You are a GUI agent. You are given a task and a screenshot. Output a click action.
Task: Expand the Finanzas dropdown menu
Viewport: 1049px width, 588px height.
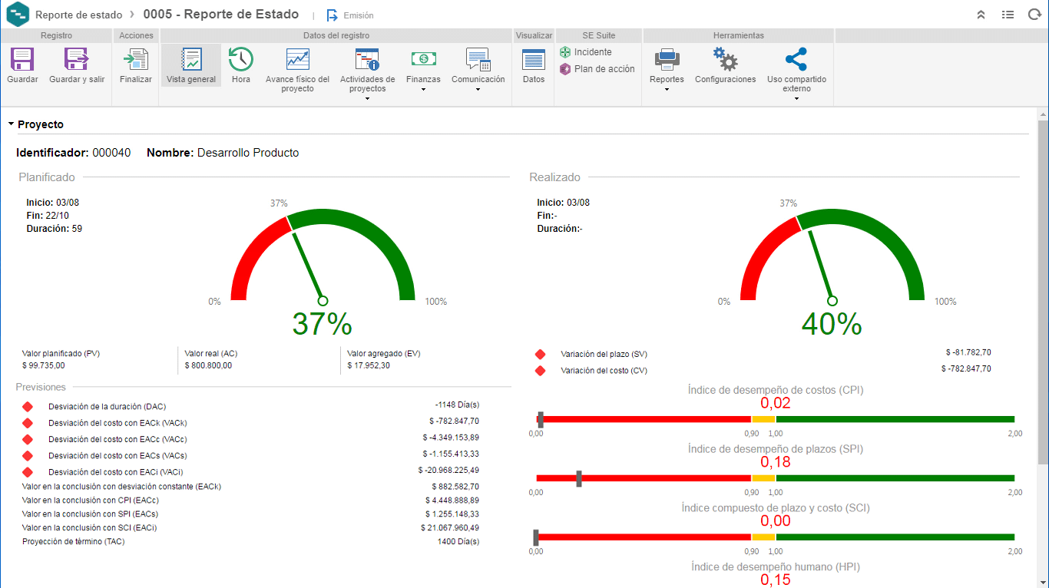point(424,89)
